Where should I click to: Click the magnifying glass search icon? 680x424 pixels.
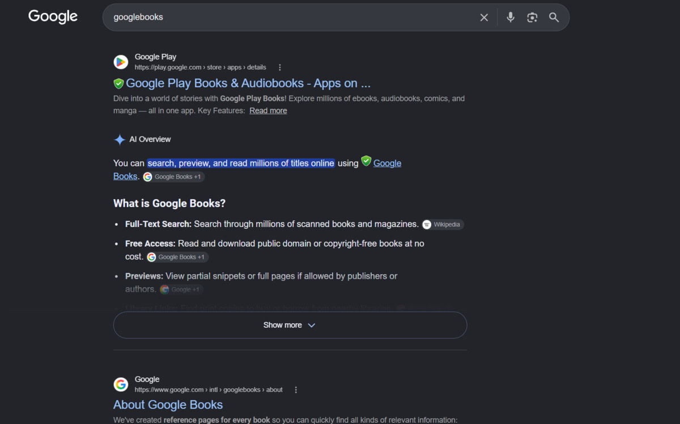tap(554, 18)
